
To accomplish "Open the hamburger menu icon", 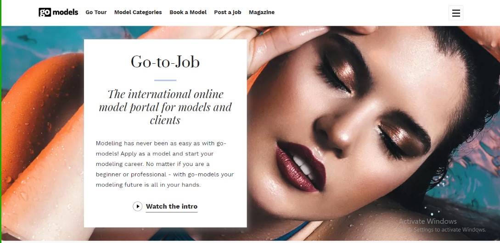I will click(455, 13).
